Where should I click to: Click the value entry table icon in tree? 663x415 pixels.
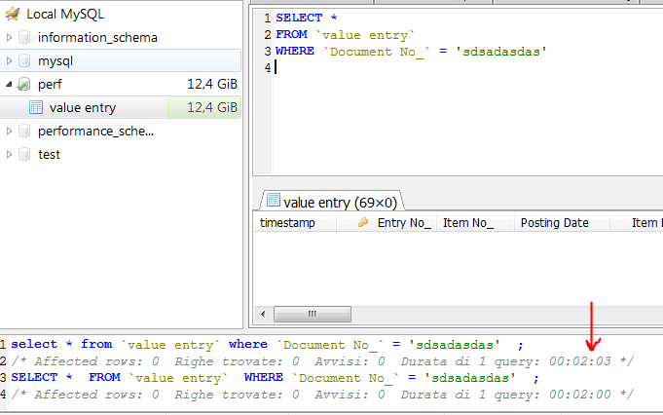pos(36,108)
